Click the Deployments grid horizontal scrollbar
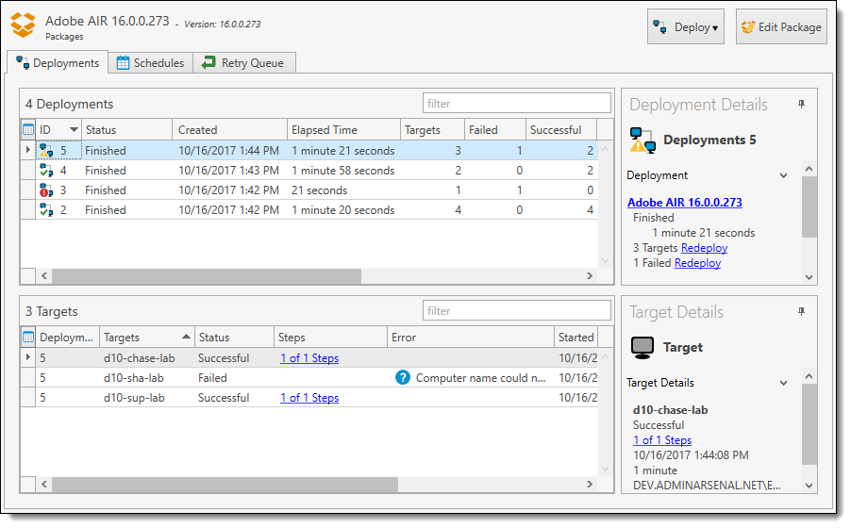 [x=206, y=276]
